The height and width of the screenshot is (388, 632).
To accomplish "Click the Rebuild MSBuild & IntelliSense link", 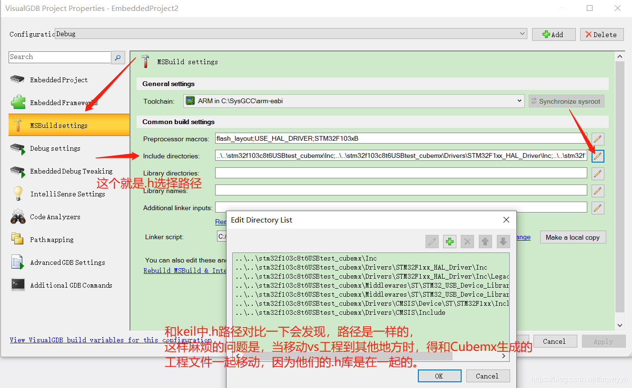I will tap(185, 270).
